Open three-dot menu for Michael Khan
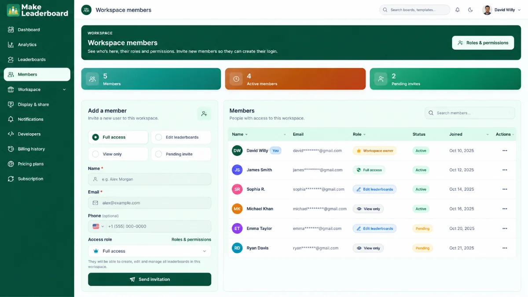The image size is (528, 297). click(x=505, y=209)
